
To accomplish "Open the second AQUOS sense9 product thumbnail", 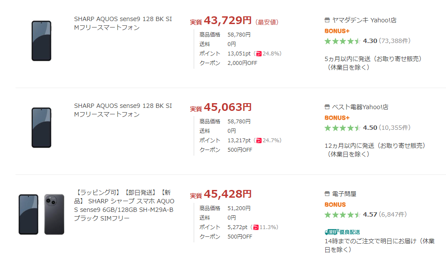I will tap(41, 128).
